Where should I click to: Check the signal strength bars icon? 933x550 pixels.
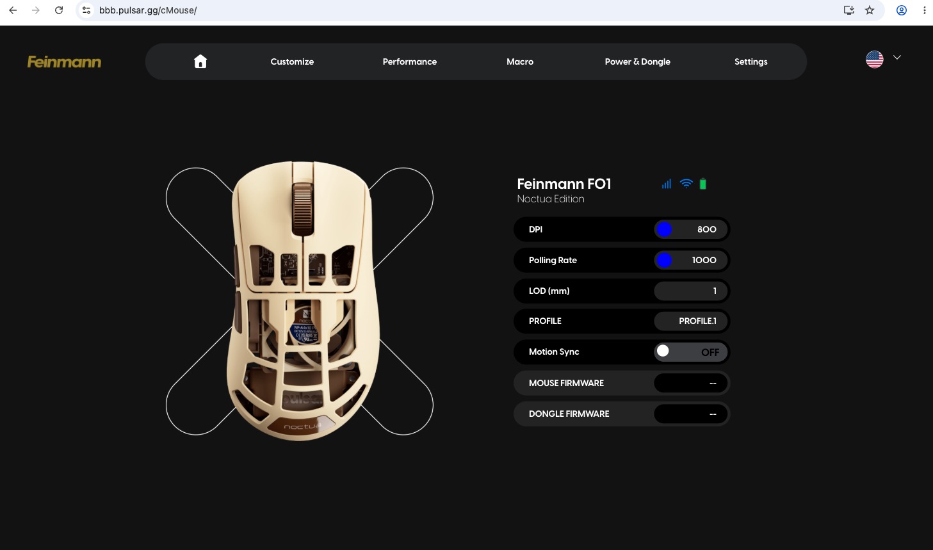tap(667, 184)
